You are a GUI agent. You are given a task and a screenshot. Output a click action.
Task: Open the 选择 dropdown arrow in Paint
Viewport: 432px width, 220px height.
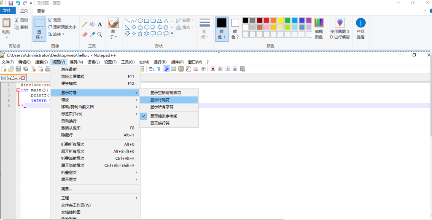point(39,38)
